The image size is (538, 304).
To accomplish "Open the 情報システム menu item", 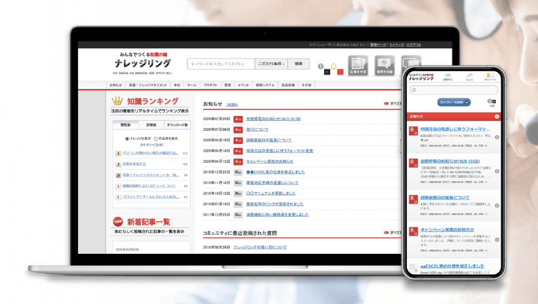I will tap(265, 85).
